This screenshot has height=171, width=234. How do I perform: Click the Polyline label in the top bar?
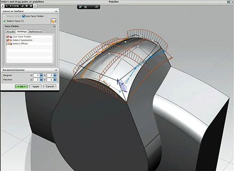pos(114,2)
